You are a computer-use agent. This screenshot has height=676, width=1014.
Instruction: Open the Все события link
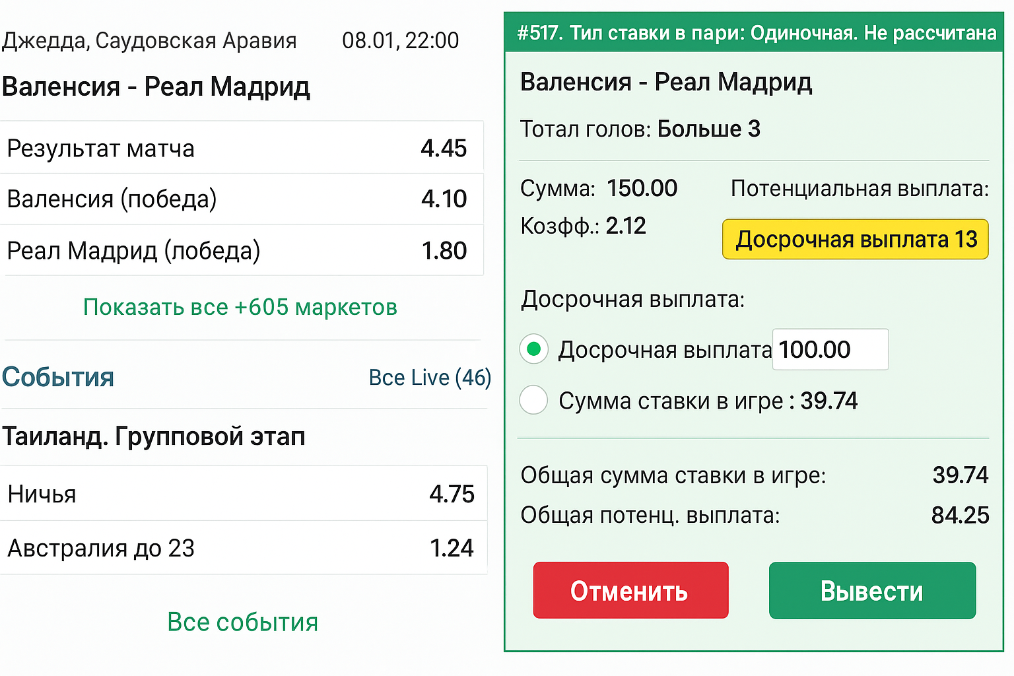[242, 622]
